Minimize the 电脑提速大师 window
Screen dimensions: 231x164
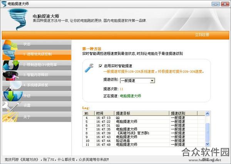coord(216,4)
